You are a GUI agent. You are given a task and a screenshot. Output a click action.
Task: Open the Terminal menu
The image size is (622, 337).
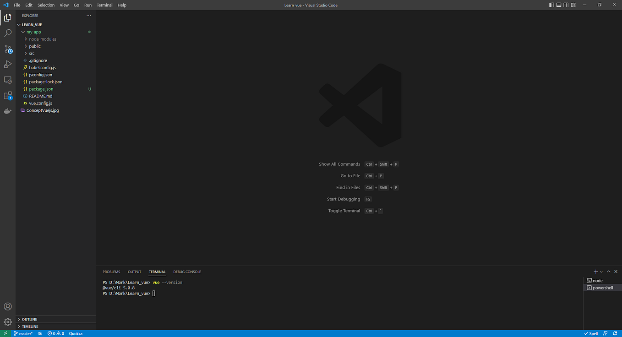pos(104,5)
